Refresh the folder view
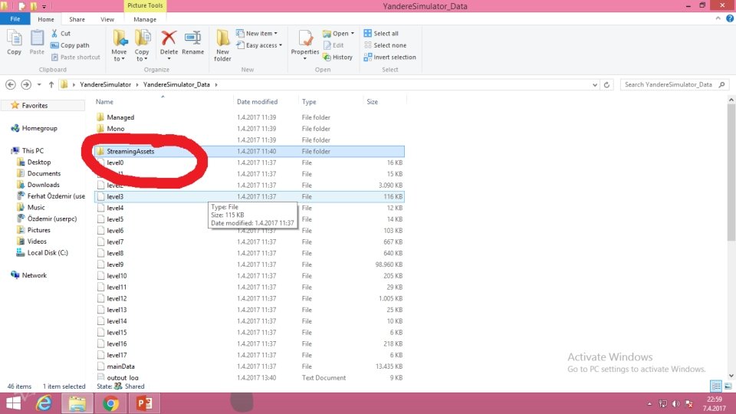The width and height of the screenshot is (736, 414). pos(606,84)
